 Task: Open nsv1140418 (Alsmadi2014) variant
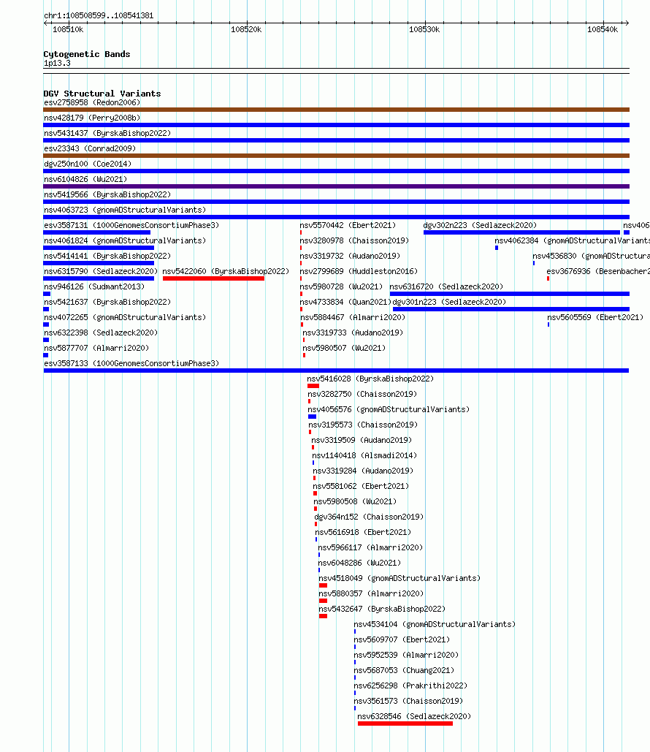pos(364,455)
